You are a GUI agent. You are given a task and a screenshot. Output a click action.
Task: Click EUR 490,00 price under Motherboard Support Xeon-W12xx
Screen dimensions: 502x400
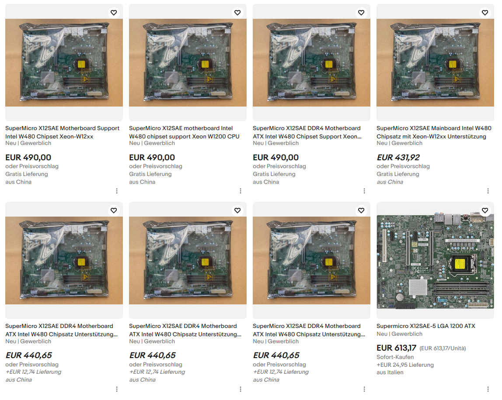(28, 157)
